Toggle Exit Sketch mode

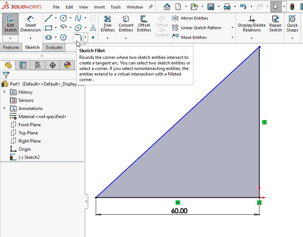pyautogui.click(x=10, y=24)
